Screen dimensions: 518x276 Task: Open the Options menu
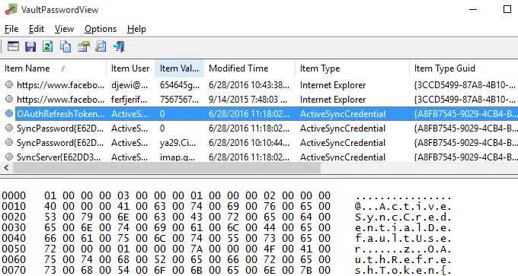click(101, 29)
